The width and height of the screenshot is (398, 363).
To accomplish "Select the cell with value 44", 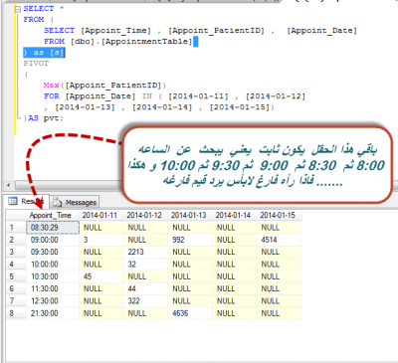I will pyautogui.click(x=145, y=289).
